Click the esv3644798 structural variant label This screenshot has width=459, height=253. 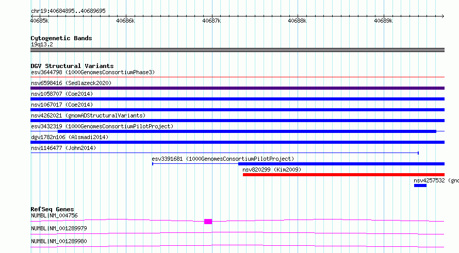93,72
